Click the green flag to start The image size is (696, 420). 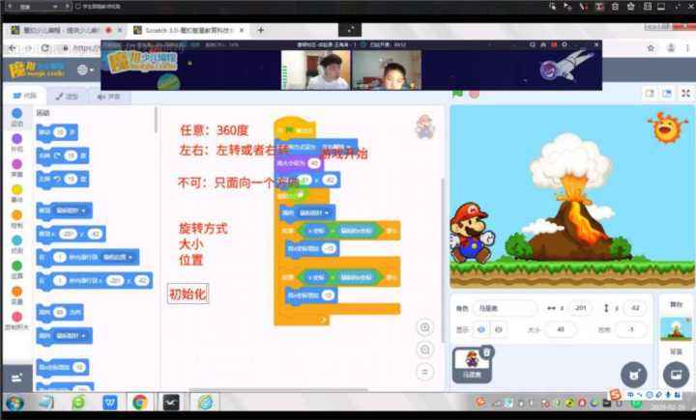457,94
